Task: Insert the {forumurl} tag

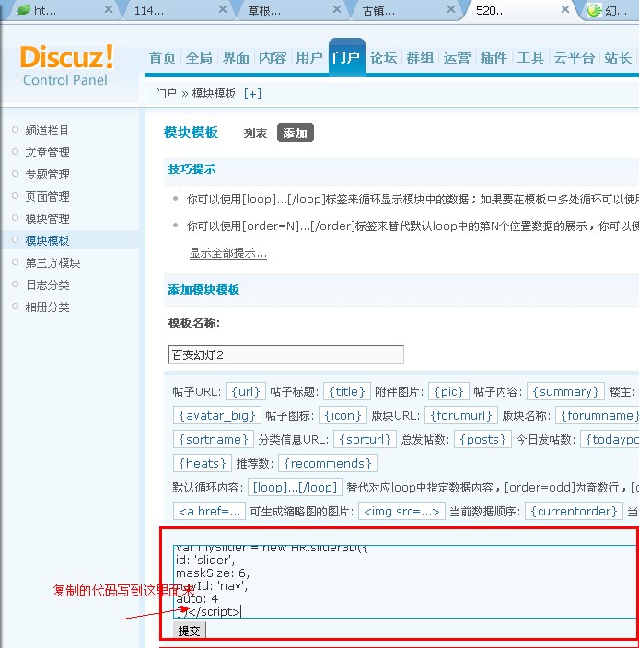Action: (461, 415)
